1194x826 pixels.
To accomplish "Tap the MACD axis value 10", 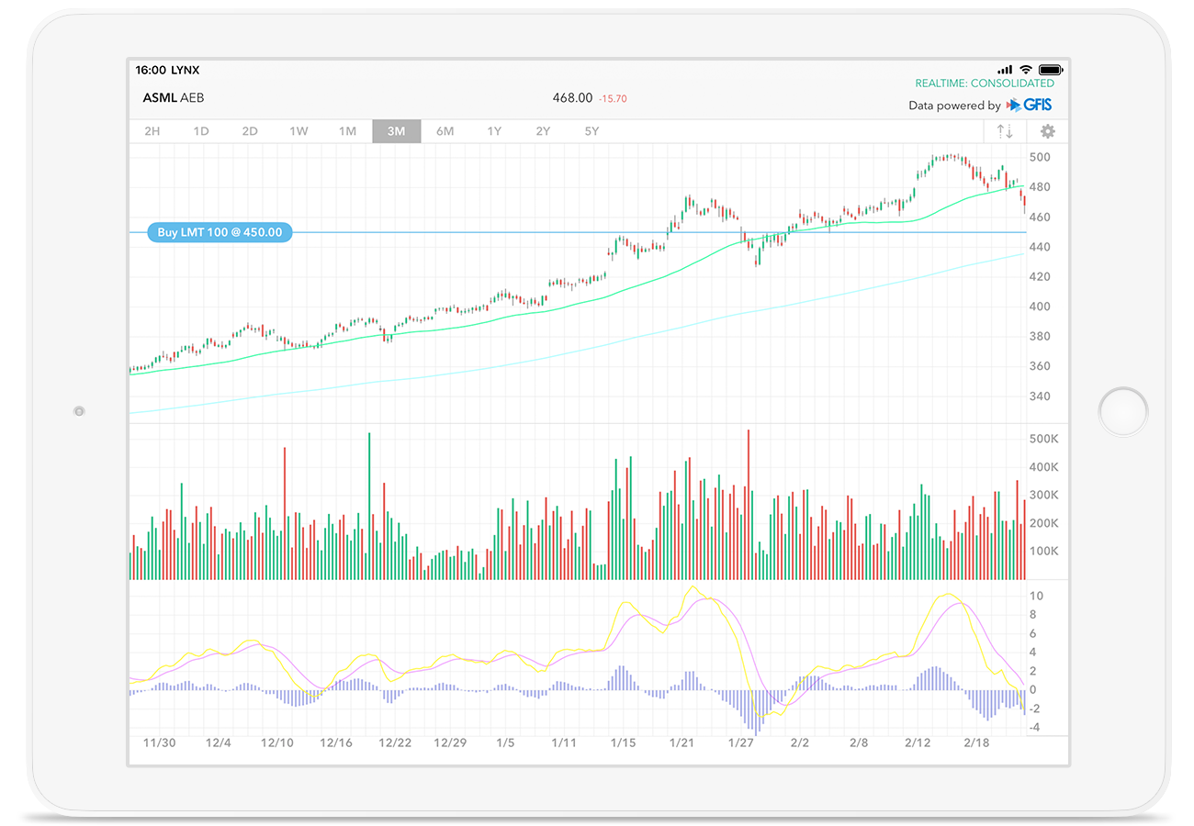I will [1036, 596].
